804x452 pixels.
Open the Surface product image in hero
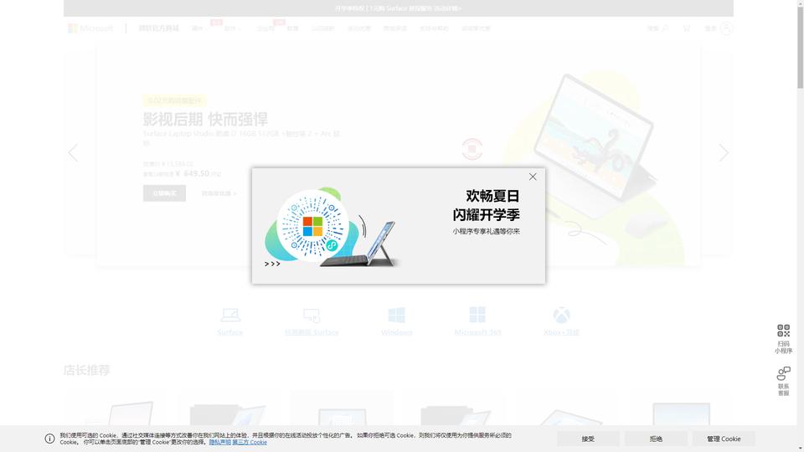595,138
